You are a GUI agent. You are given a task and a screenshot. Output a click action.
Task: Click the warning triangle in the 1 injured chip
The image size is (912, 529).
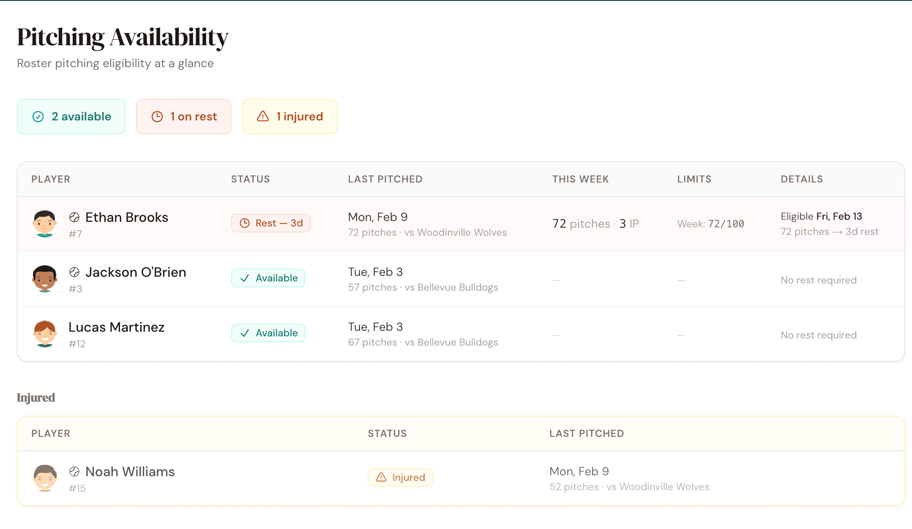262,117
